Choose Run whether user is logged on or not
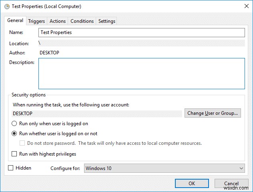The height and width of the screenshot is (192, 253). (15, 134)
